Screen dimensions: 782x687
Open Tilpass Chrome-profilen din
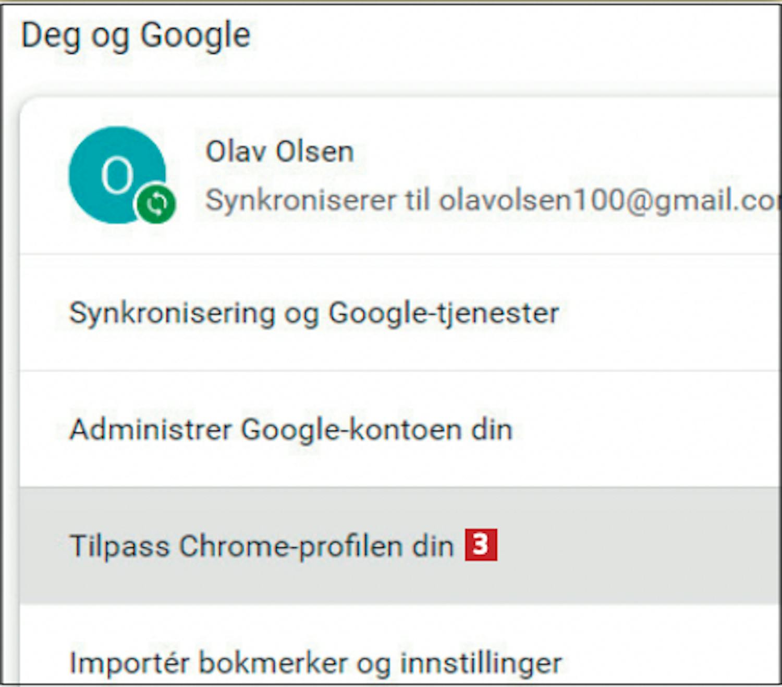coord(262,546)
